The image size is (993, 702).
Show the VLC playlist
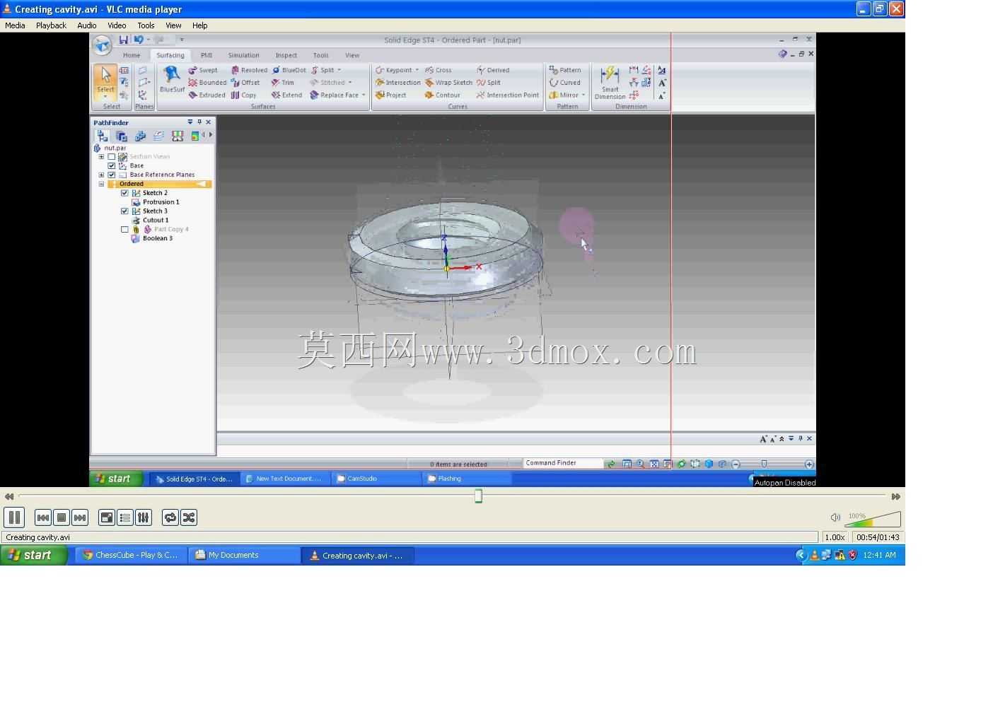coord(125,517)
